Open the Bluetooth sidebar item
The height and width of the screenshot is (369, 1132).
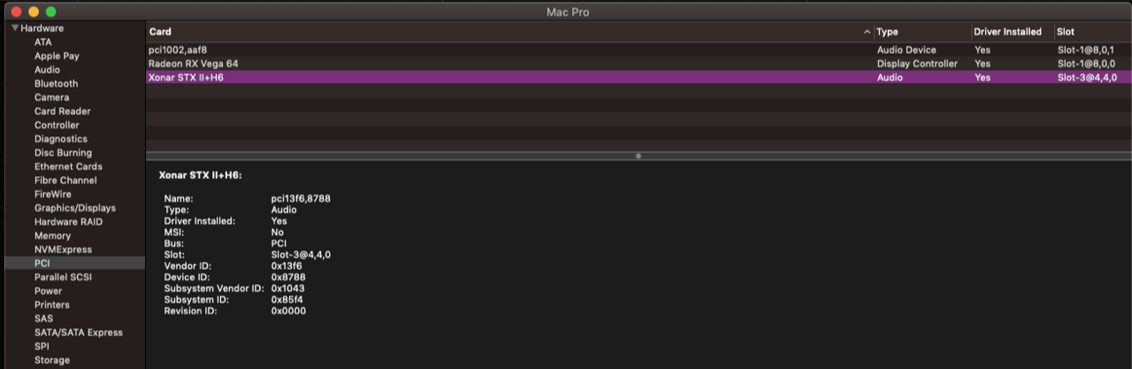[57, 83]
